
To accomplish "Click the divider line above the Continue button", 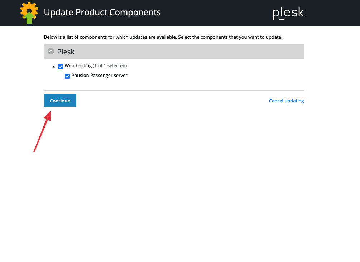I will click(x=174, y=90).
